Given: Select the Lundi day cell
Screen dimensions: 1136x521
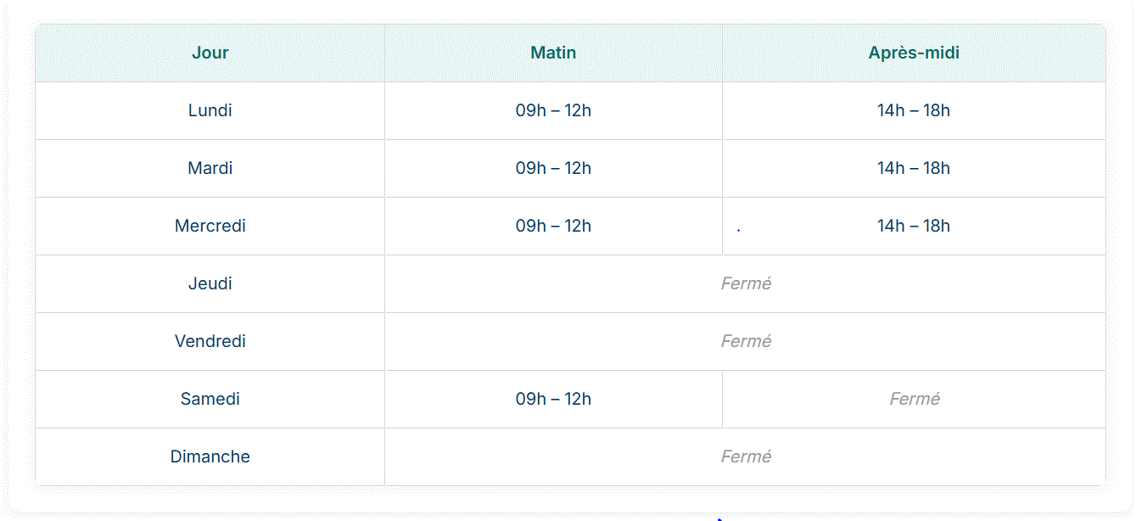Looking at the screenshot, I should [x=210, y=110].
